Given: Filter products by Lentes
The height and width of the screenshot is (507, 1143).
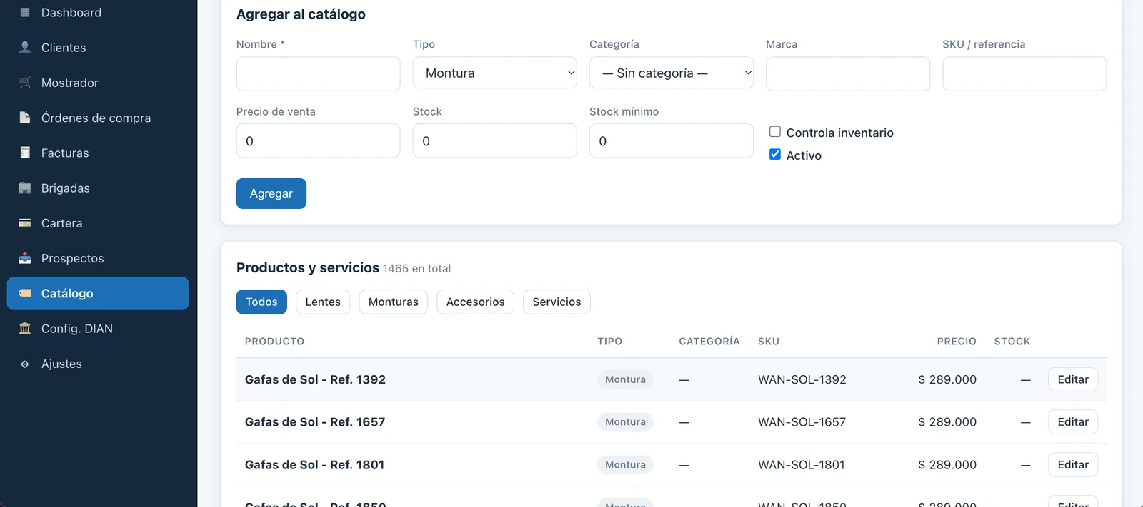Looking at the screenshot, I should coord(323,302).
